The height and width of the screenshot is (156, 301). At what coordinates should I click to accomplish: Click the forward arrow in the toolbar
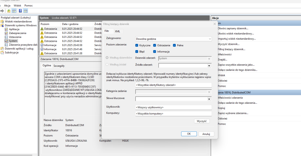[2, 11]
